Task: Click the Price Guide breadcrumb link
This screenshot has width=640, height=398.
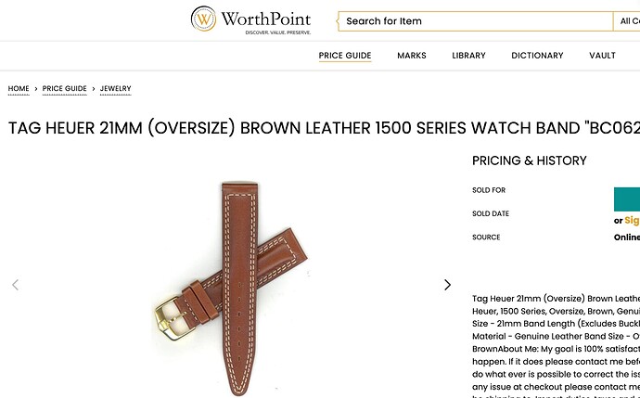Action: (65, 88)
